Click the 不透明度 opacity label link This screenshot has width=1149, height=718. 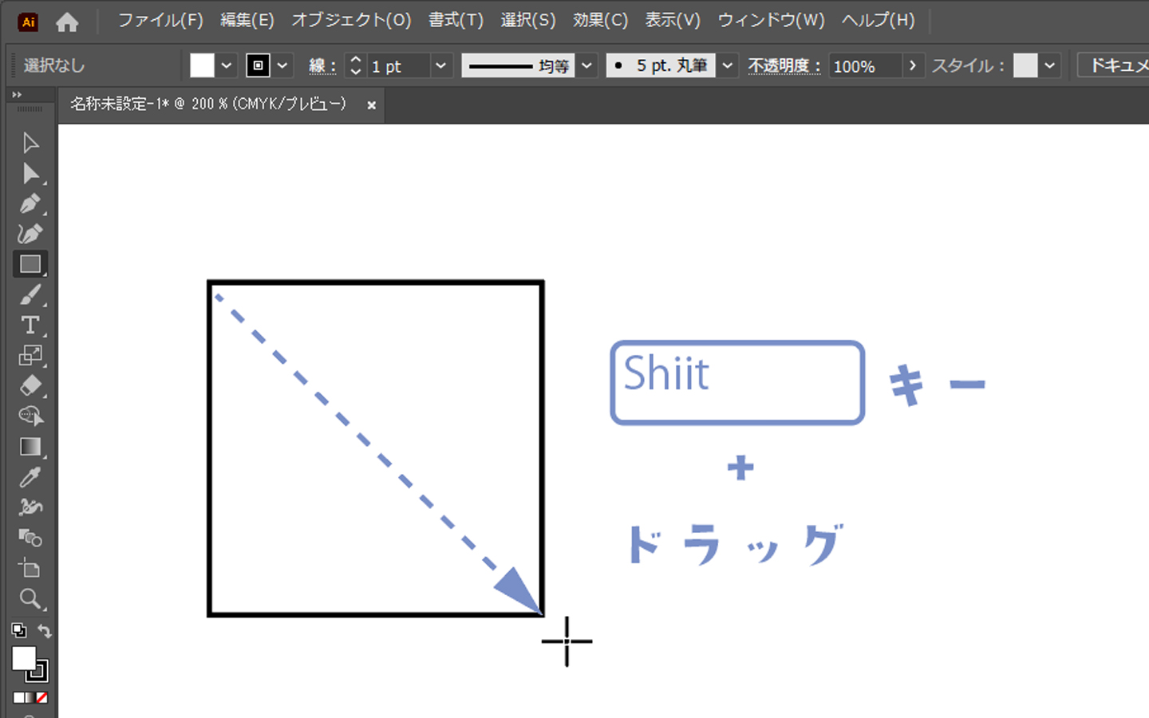(784, 65)
